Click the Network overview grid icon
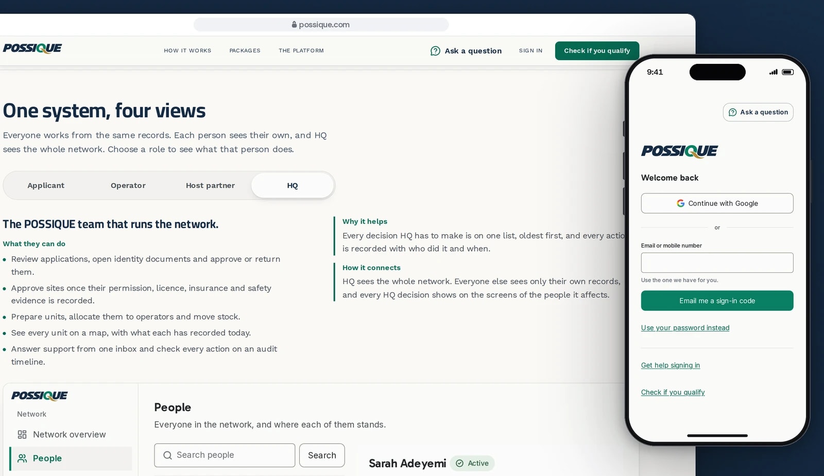The height and width of the screenshot is (476, 824). point(22,434)
